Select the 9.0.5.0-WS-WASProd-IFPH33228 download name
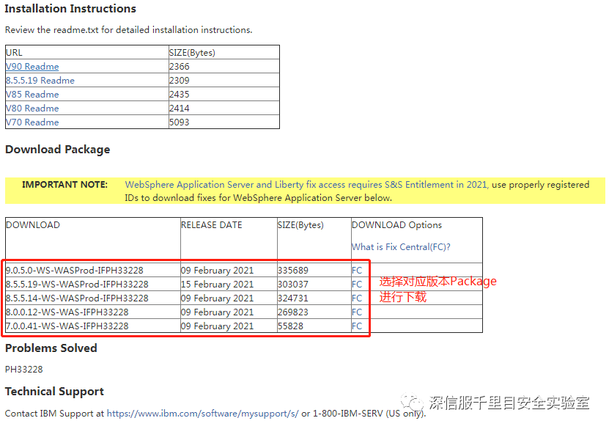 (x=75, y=271)
